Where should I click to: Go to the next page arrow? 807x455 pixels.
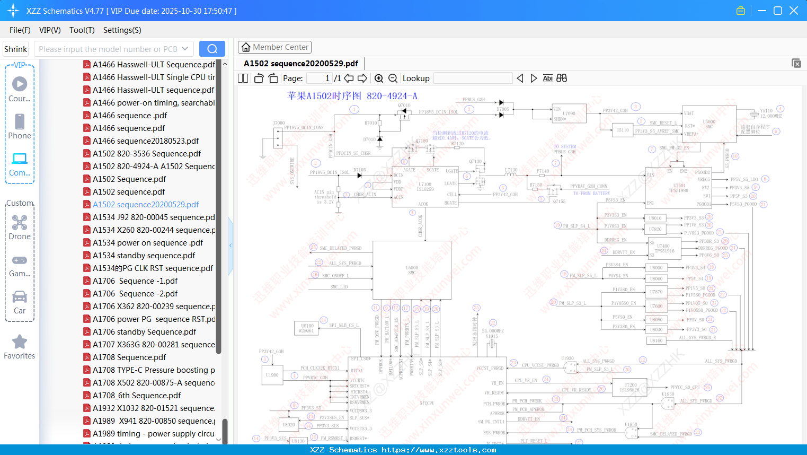(362, 78)
